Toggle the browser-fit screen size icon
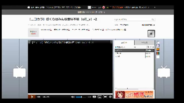184x103 pixels. pos(100,97)
